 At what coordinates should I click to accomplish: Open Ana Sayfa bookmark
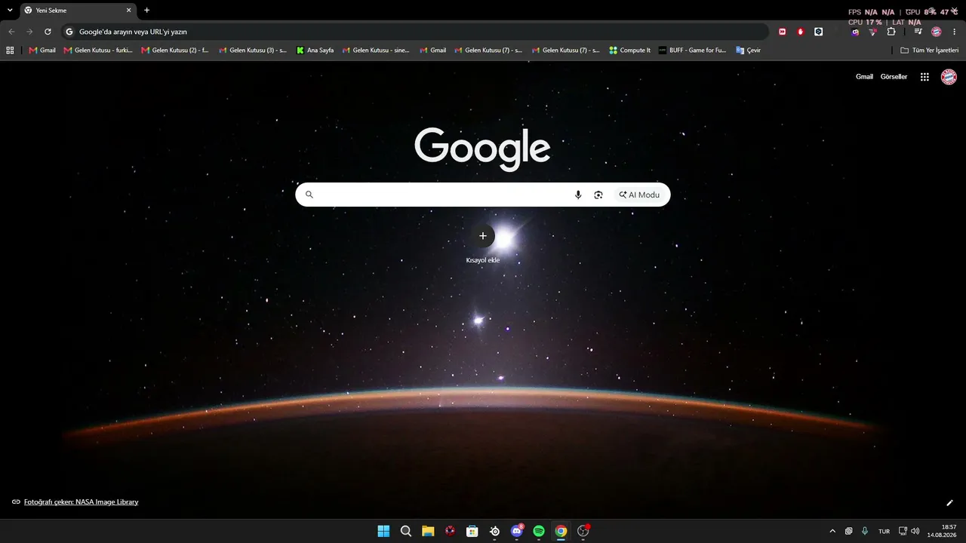point(315,51)
